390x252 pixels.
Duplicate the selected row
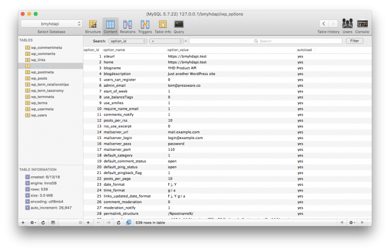109,223
